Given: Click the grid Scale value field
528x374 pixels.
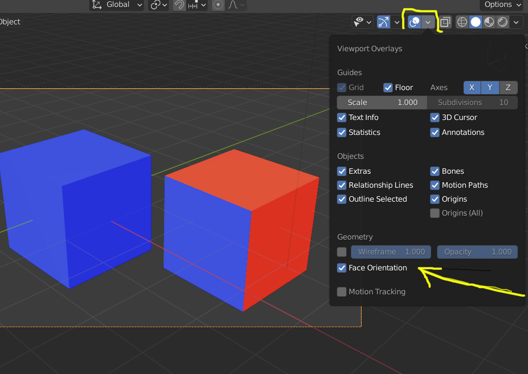Looking at the screenshot, I should pos(382,102).
